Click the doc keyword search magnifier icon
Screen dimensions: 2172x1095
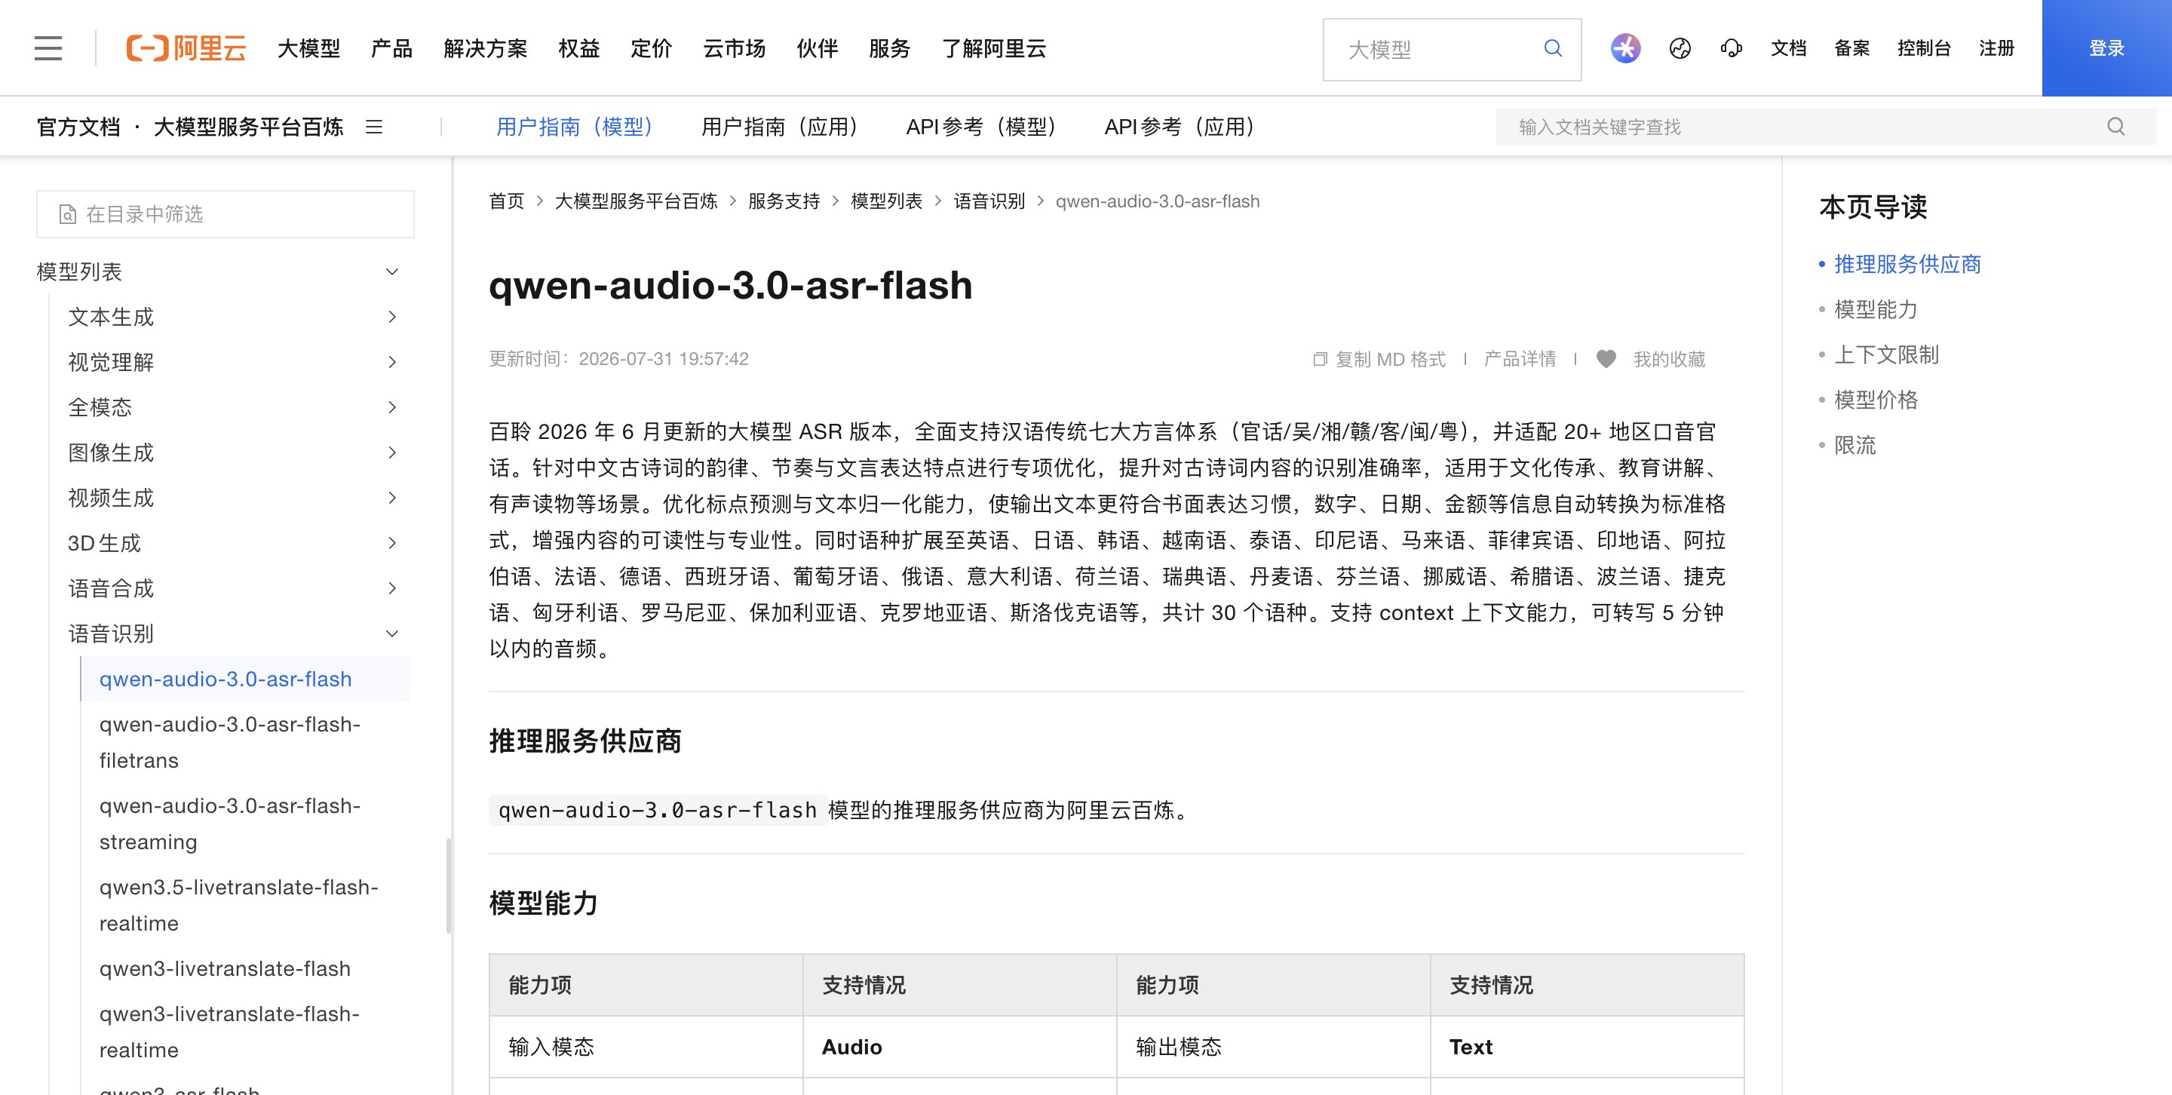pos(2115,127)
